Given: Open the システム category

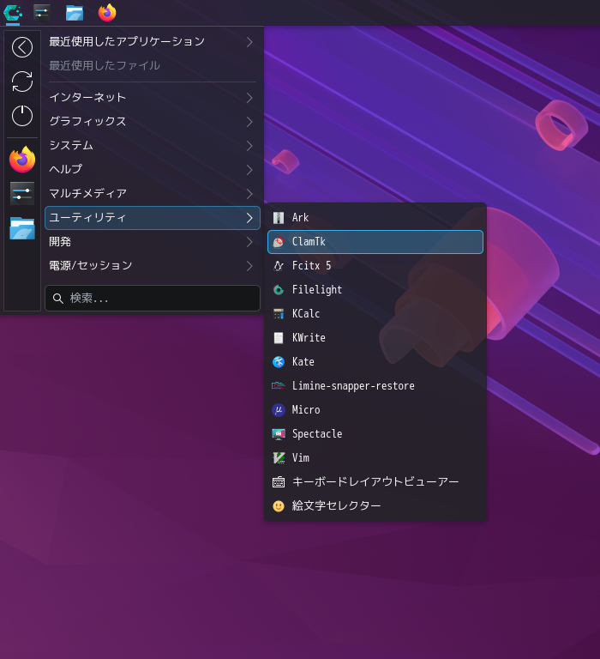Looking at the screenshot, I should 153,145.
